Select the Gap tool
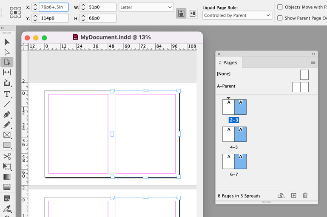 pyautogui.click(x=7, y=72)
